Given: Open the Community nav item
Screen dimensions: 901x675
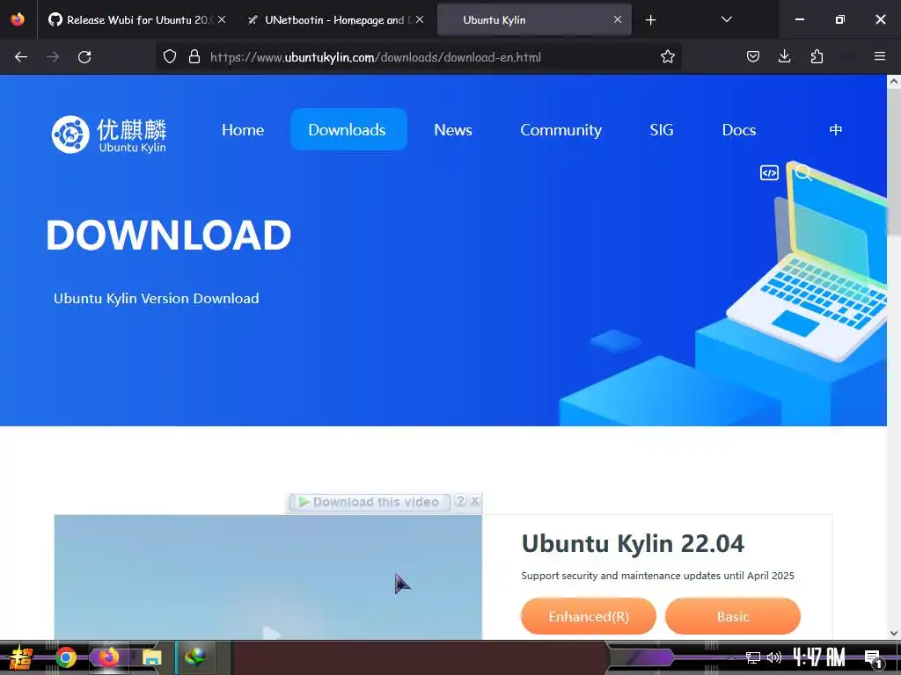Looking at the screenshot, I should point(560,130).
